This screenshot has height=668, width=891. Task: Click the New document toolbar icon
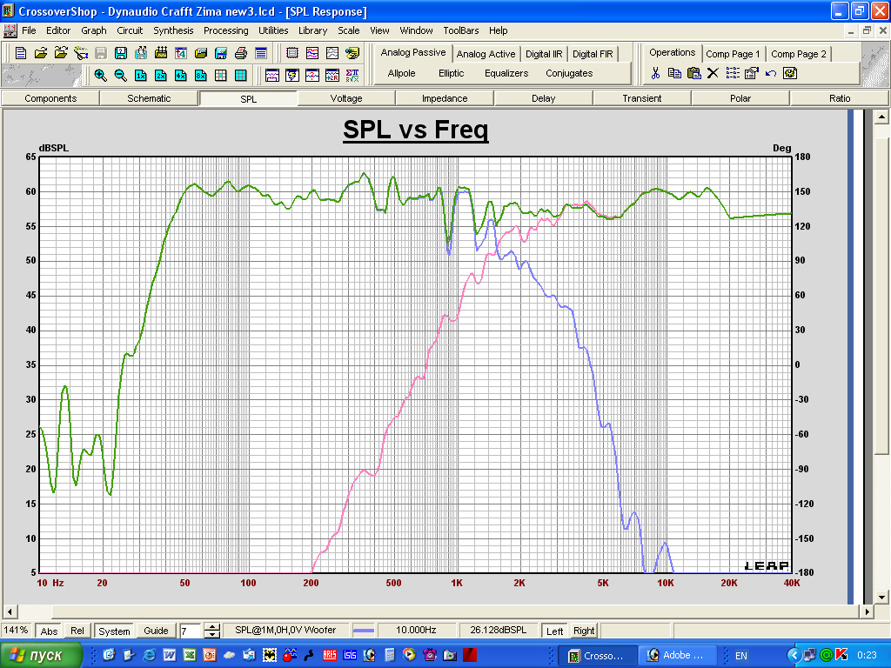[x=21, y=53]
